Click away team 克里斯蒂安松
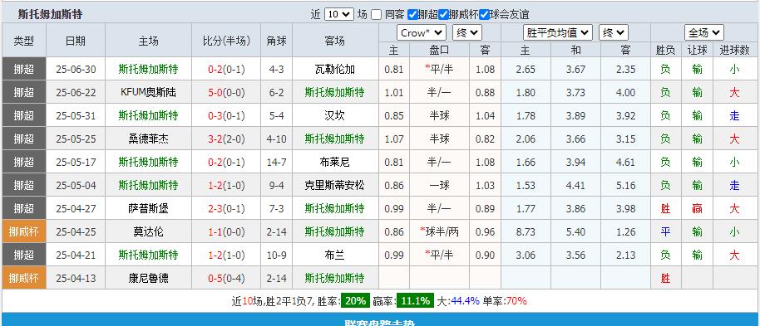This screenshot has width=760, height=326. pyautogui.click(x=335, y=185)
